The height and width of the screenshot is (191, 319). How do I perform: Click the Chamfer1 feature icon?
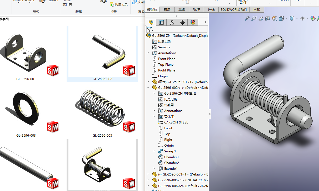click(x=161, y=157)
